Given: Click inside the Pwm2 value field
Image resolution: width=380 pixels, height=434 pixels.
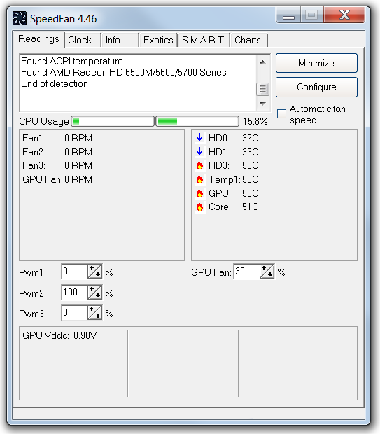Looking at the screenshot, I should point(74,293).
